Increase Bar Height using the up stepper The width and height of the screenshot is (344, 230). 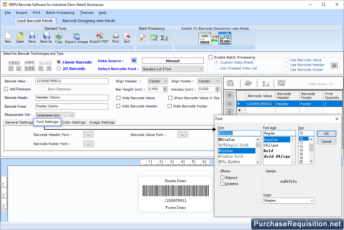(x=165, y=88)
